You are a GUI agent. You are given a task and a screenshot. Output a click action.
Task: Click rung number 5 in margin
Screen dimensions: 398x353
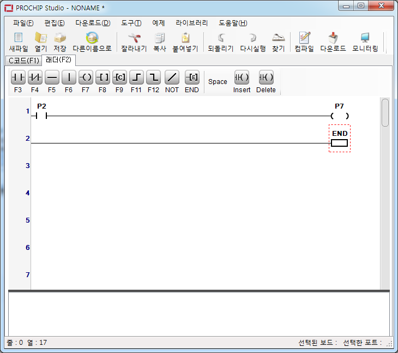(28, 220)
